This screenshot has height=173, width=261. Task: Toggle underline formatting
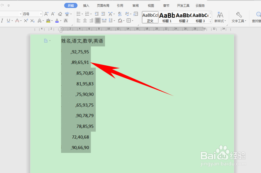point(8,21)
